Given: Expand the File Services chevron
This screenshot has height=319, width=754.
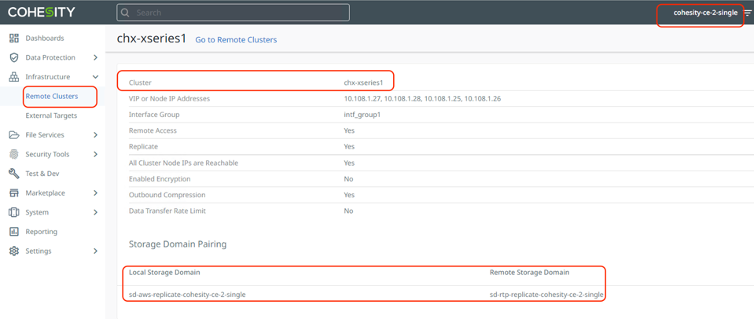Looking at the screenshot, I should coord(95,135).
